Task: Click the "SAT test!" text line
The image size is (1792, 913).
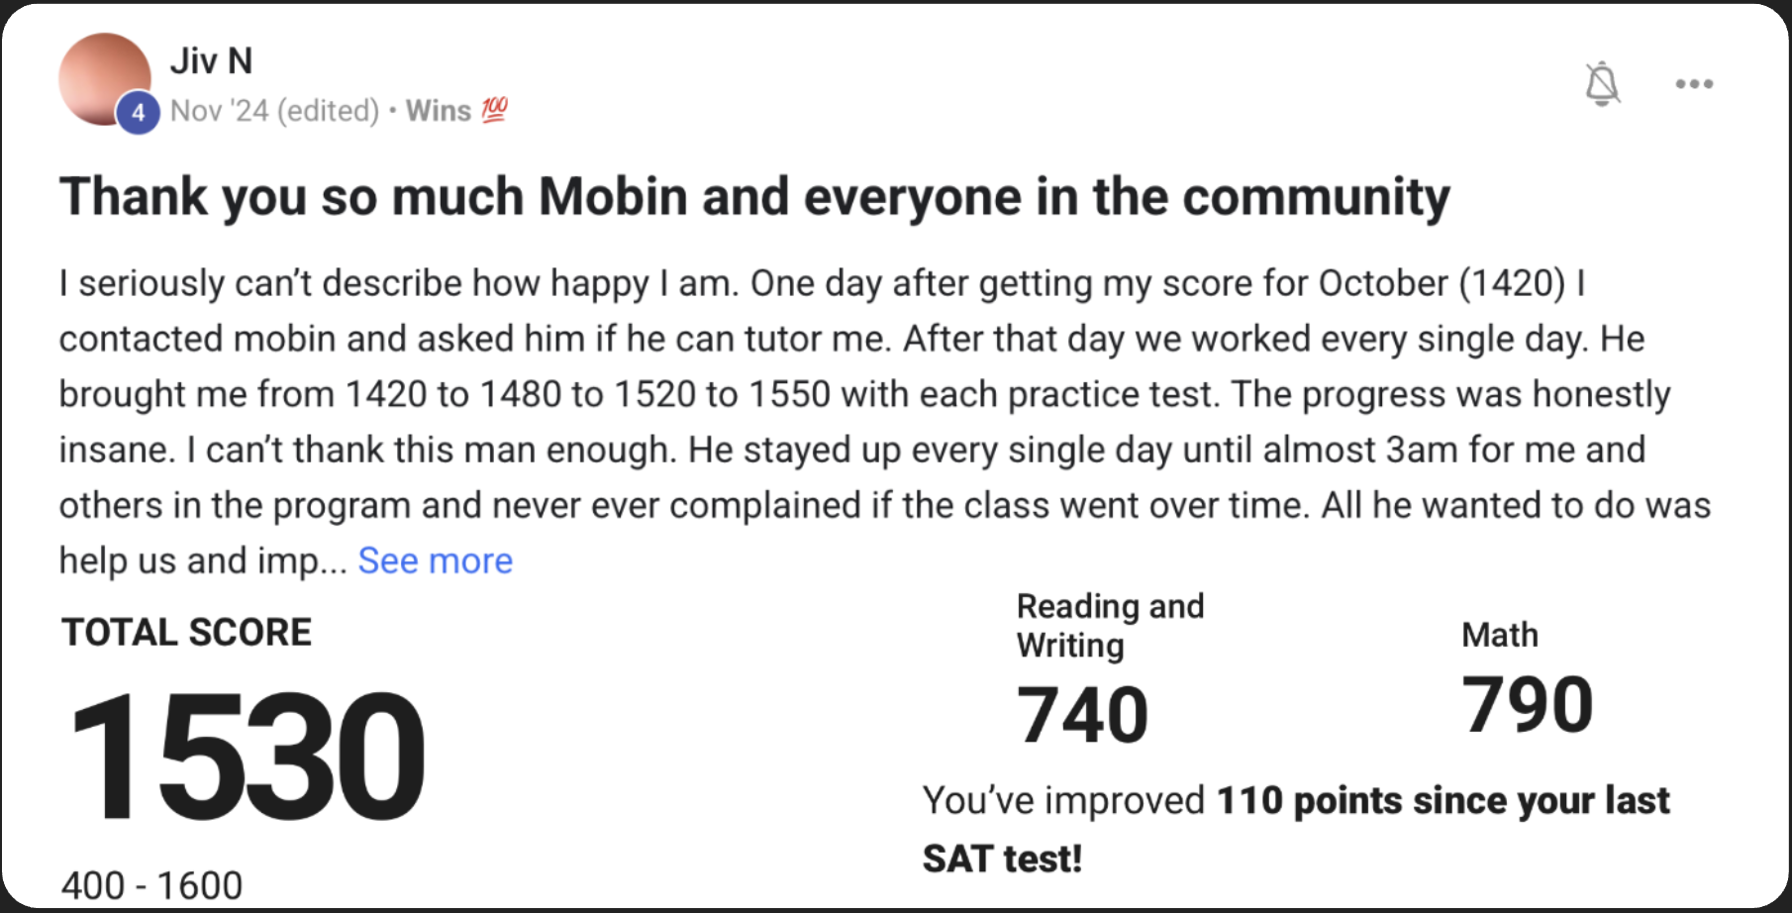Action: (x=1002, y=859)
